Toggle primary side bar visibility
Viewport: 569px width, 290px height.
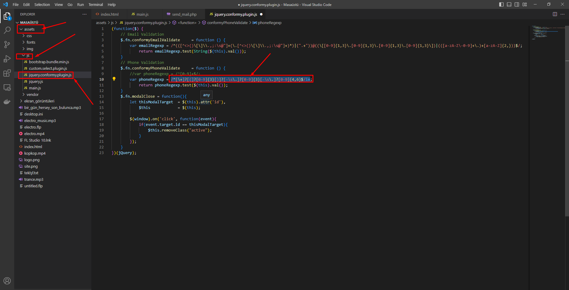(x=501, y=4)
